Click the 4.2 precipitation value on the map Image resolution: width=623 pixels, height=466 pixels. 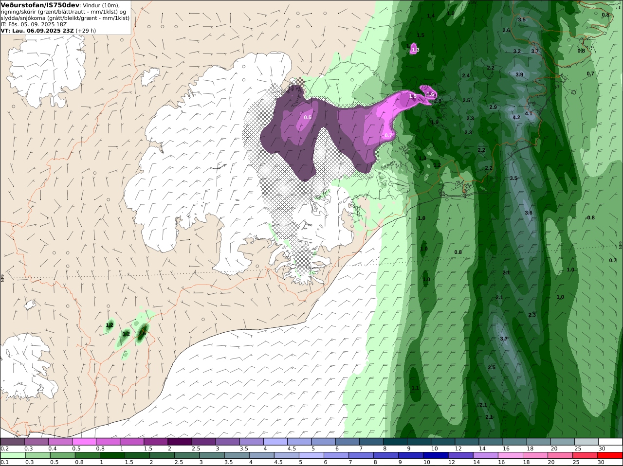coord(516,117)
